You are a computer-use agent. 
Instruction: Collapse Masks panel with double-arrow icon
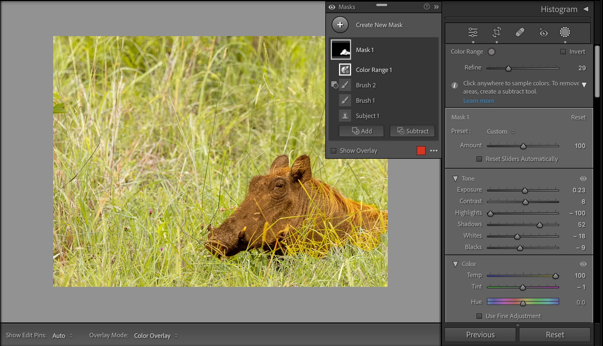click(x=436, y=7)
